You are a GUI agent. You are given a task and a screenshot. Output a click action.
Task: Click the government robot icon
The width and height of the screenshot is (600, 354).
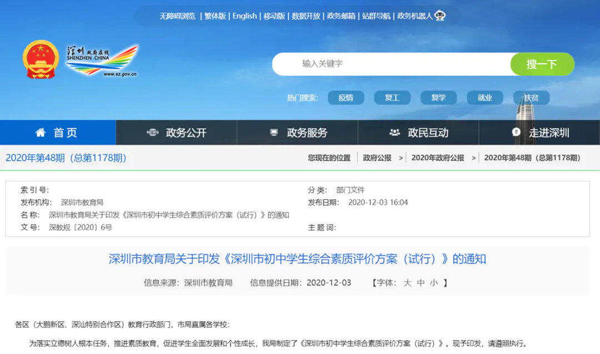(440, 16)
